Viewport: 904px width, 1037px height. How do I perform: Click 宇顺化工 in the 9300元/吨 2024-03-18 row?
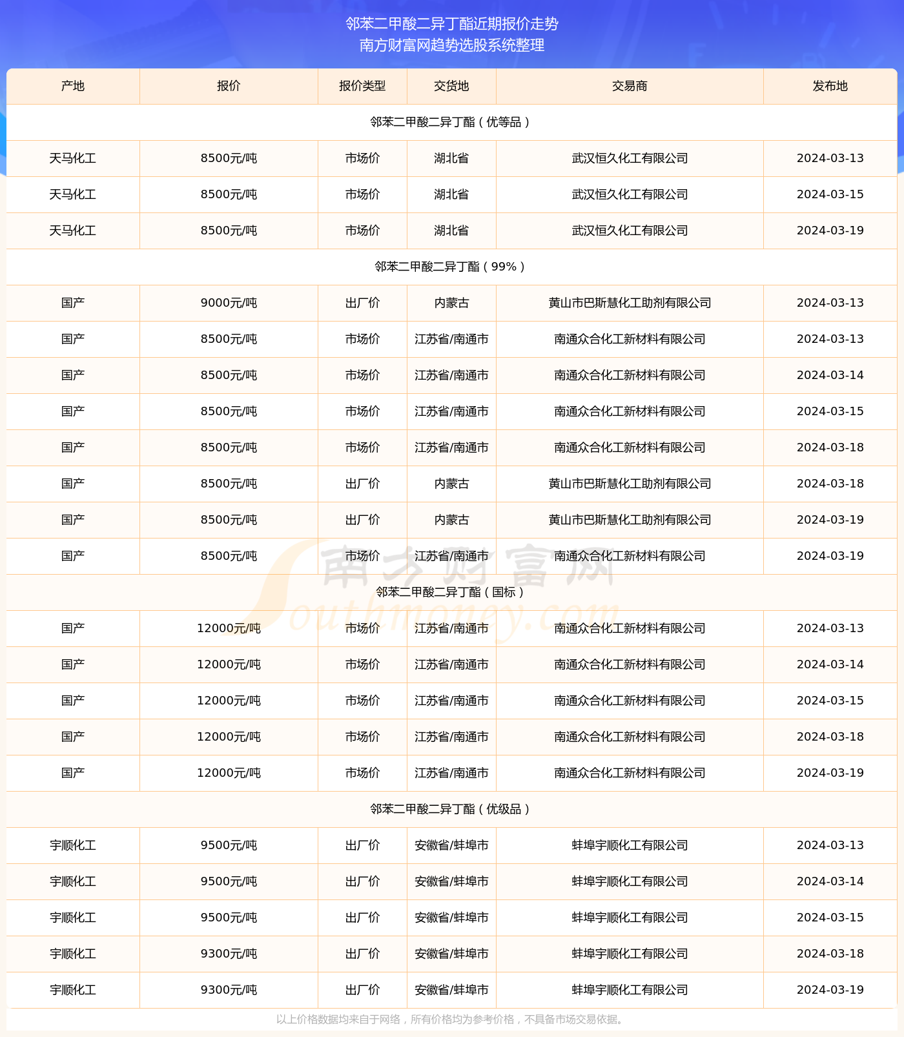point(73,954)
